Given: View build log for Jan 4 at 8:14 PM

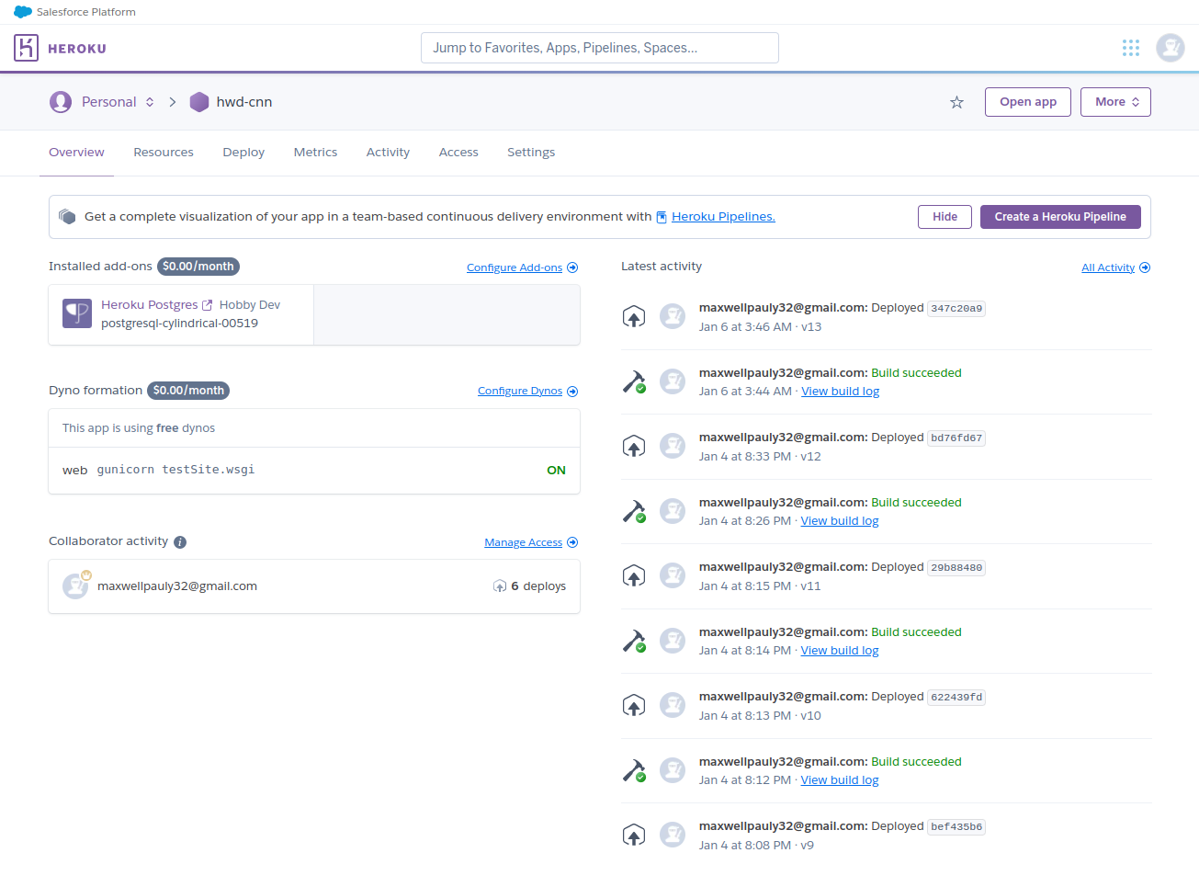Looking at the screenshot, I should tap(840, 651).
